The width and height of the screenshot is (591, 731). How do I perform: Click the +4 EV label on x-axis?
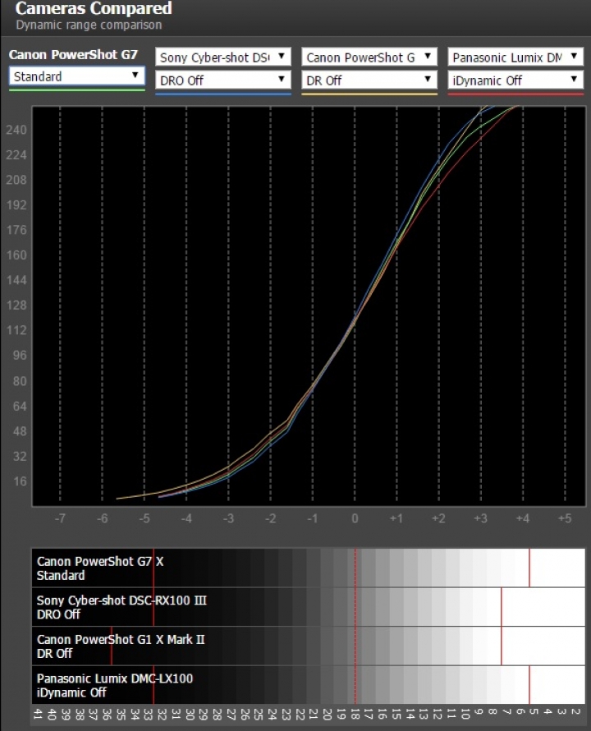523,518
